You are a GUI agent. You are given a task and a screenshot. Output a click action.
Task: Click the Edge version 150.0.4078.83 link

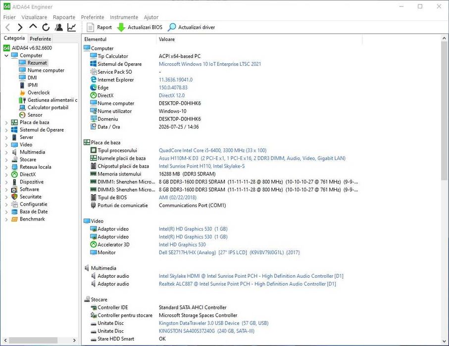pyautogui.click(x=173, y=87)
